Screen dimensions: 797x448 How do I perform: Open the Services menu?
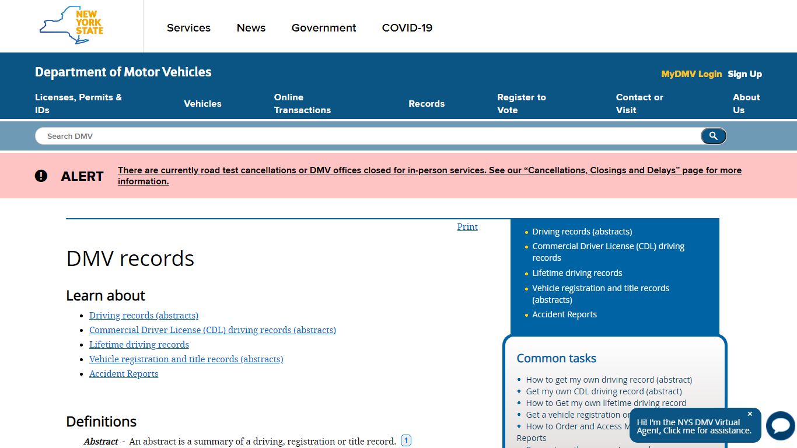188,28
